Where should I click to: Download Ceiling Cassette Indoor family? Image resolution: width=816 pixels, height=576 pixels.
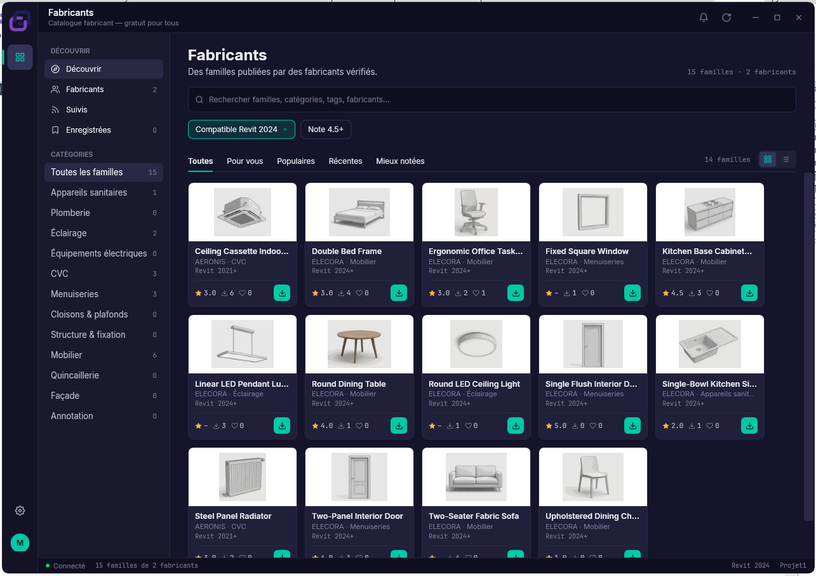point(282,293)
